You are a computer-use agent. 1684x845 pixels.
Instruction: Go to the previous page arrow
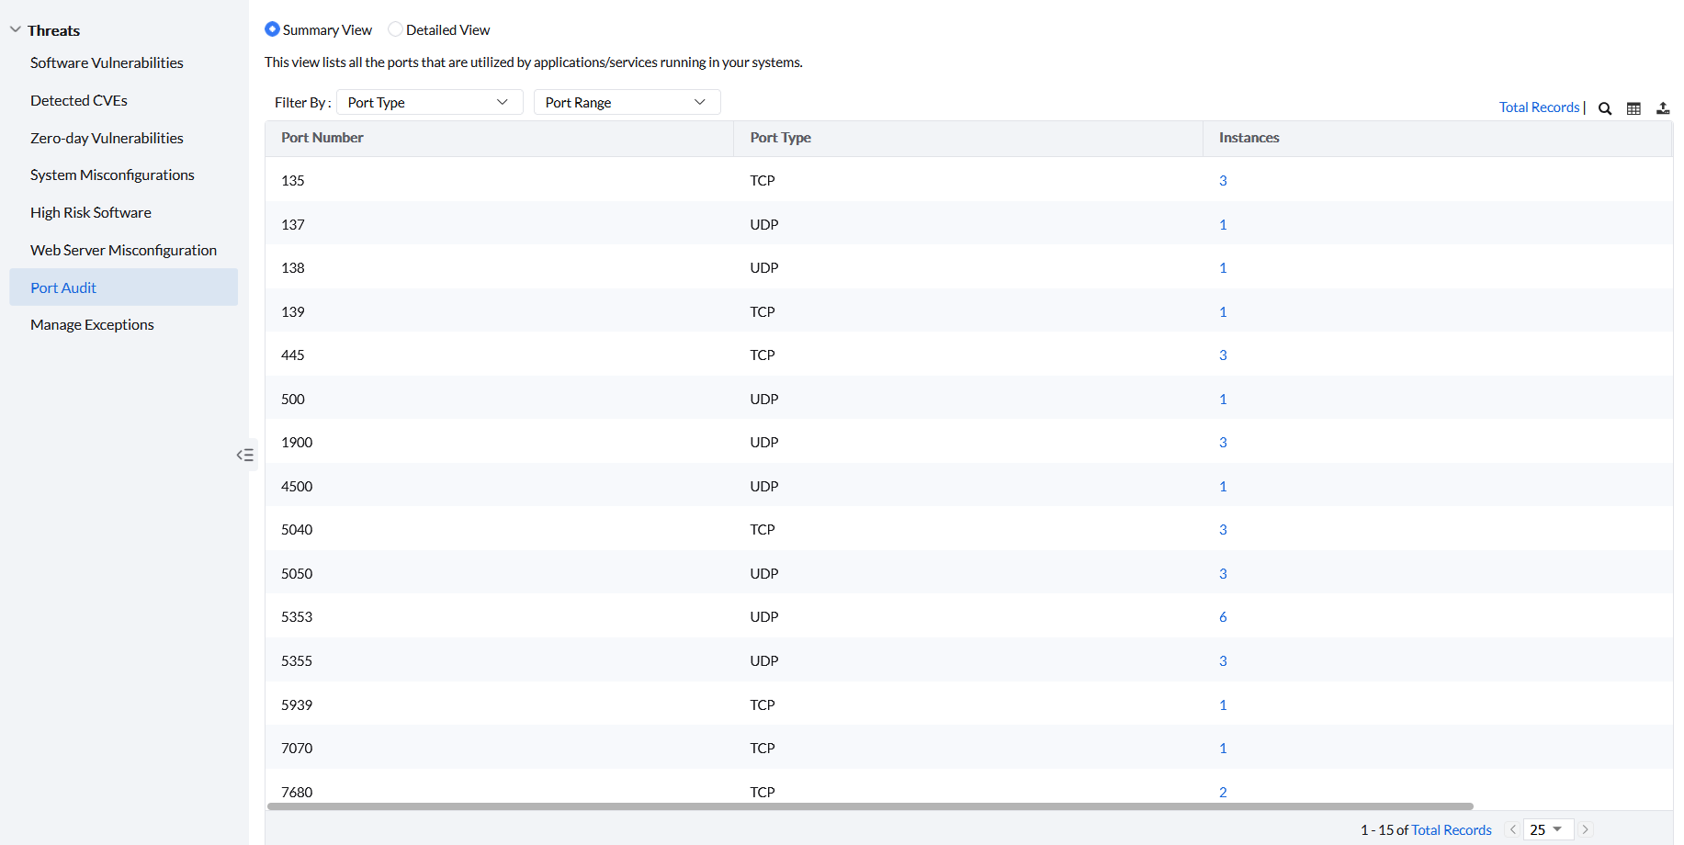point(1512,829)
